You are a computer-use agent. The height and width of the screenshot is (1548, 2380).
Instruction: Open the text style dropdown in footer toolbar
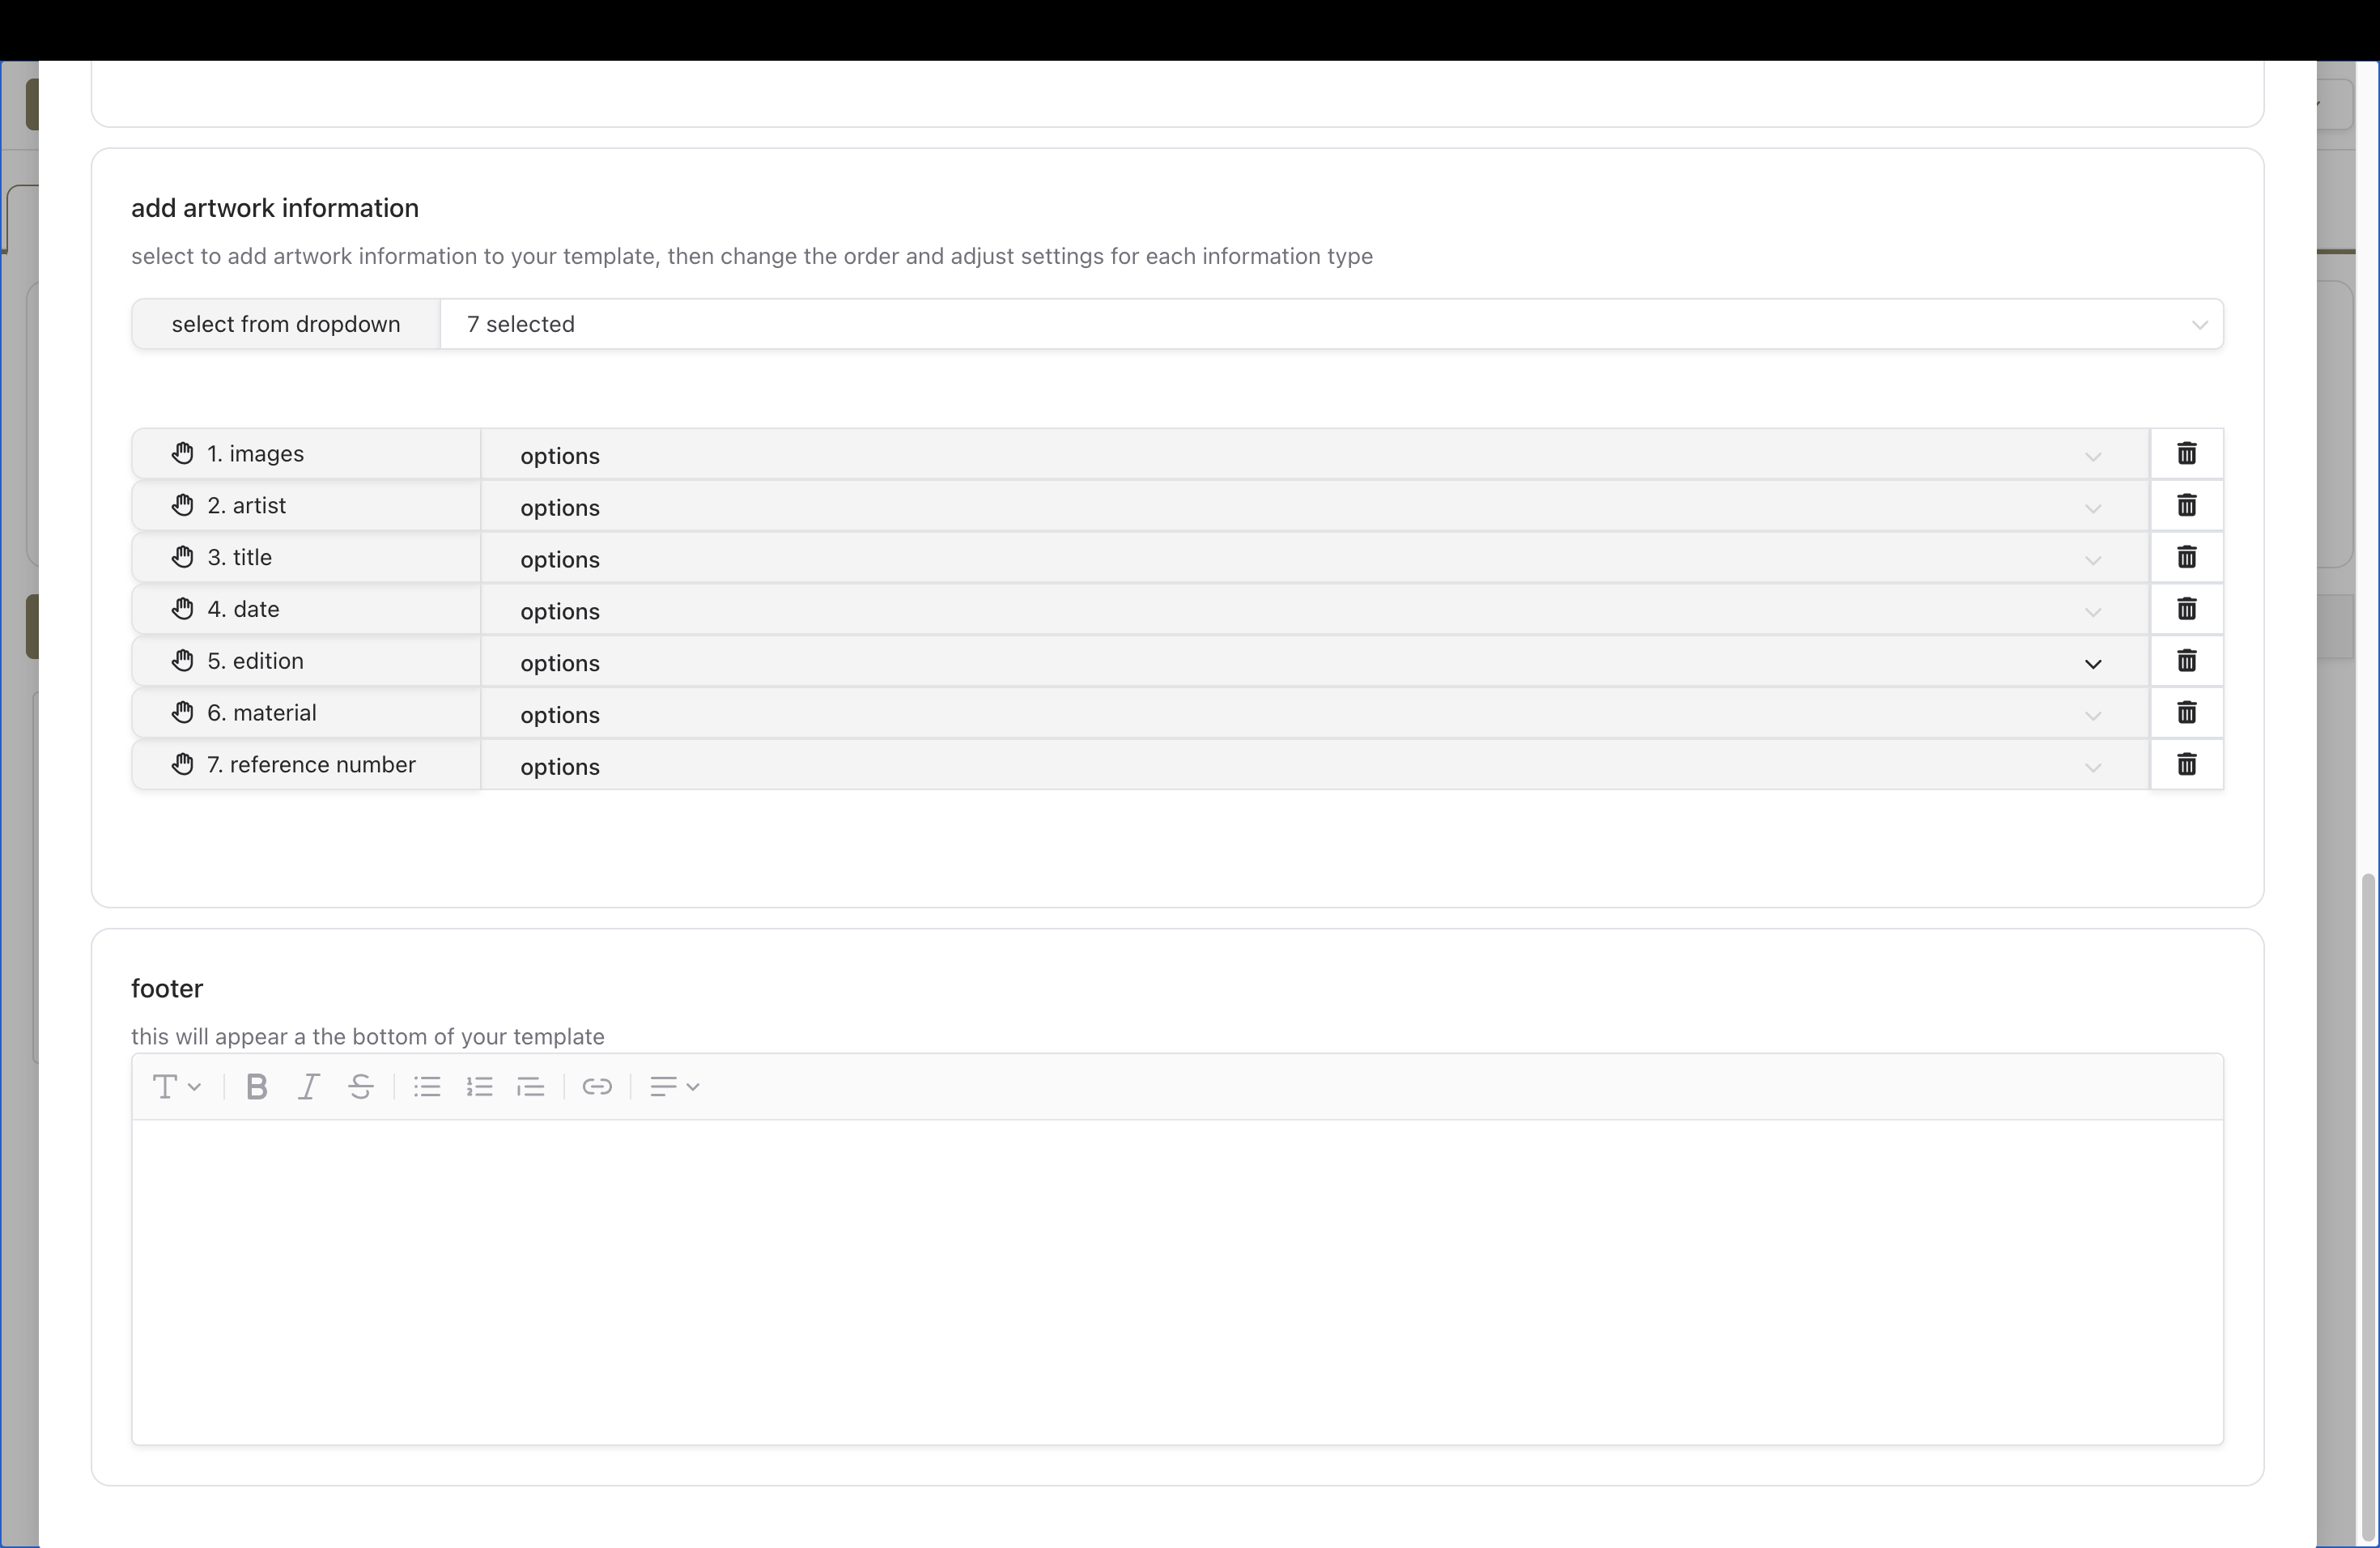(176, 1087)
